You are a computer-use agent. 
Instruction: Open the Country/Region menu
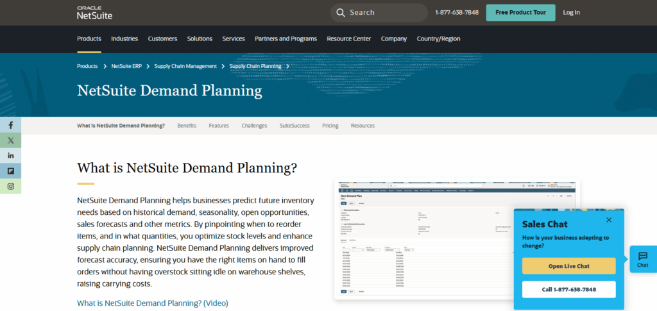click(x=439, y=38)
